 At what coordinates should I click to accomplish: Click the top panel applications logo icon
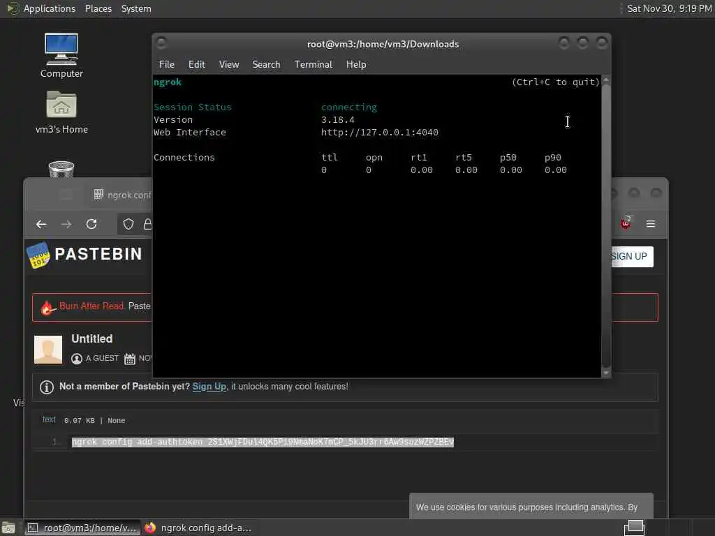[x=13, y=8]
